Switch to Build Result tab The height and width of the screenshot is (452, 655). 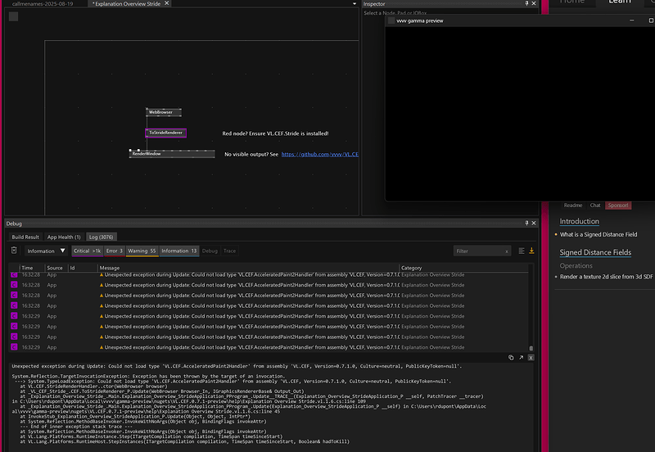25,237
